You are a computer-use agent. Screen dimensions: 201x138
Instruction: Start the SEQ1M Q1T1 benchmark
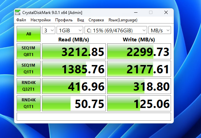coord(29,69)
